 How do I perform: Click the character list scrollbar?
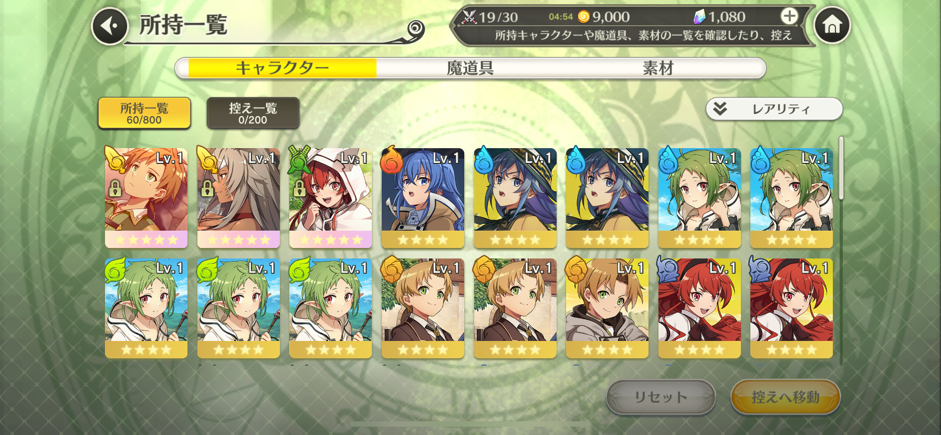[x=841, y=168]
